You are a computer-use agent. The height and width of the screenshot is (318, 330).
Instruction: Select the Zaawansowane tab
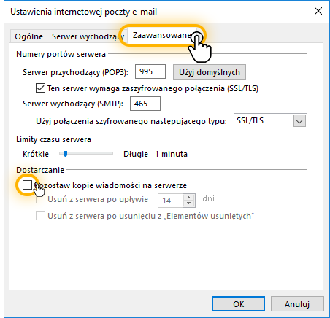point(161,36)
